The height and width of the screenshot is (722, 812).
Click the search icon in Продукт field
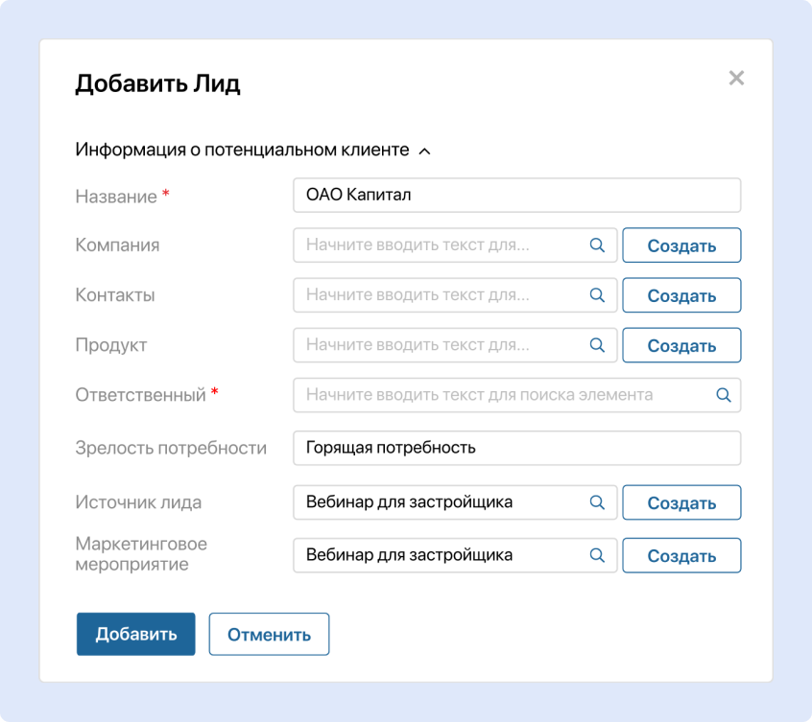pyautogui.click(x=598, y=345)
